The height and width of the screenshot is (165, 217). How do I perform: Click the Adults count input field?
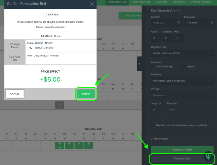(156, 38)
